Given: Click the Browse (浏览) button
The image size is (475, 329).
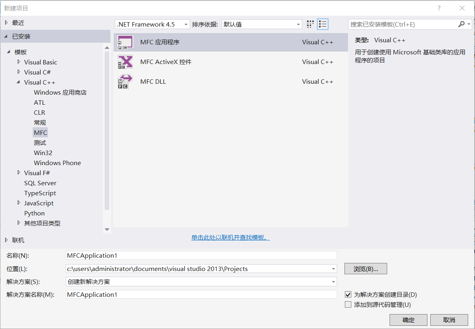Looking at the screenshot, I should (x=366, y=269).
